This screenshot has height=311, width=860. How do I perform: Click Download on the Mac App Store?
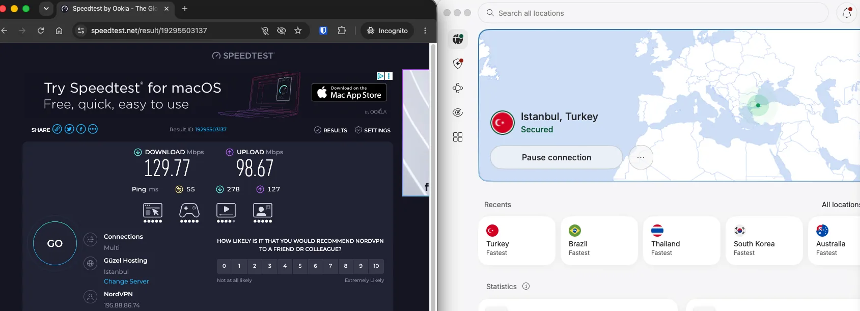pyautogui.click(x=349, y=93)
